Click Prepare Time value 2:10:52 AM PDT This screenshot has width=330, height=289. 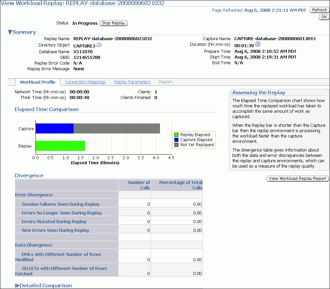point(265,52)
